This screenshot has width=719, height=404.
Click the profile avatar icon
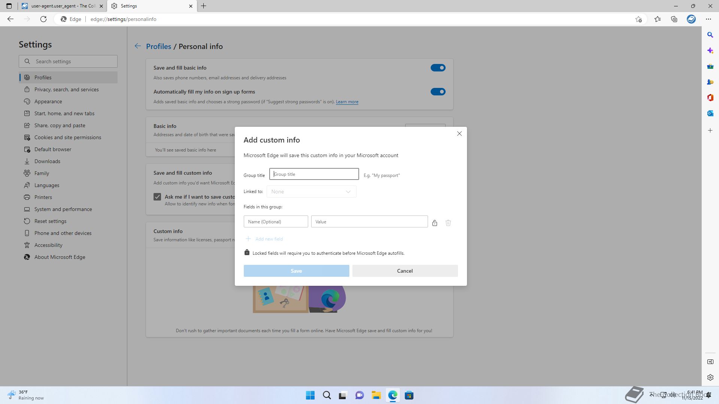pyautogui.click(x=691, y=19)
